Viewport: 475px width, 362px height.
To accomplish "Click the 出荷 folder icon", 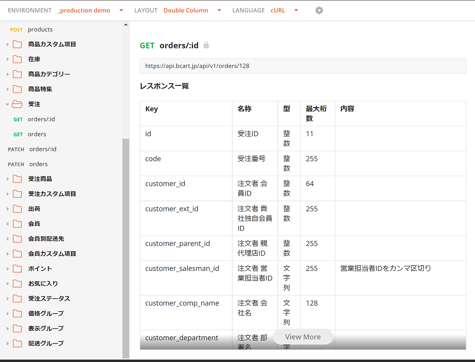I will 17,209.
